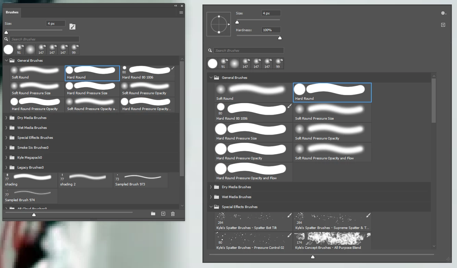Click the search magnifier icon in brush picker
Image resolution: width=457 pixels, height=268 pixels.
click(x=210, y=50)
